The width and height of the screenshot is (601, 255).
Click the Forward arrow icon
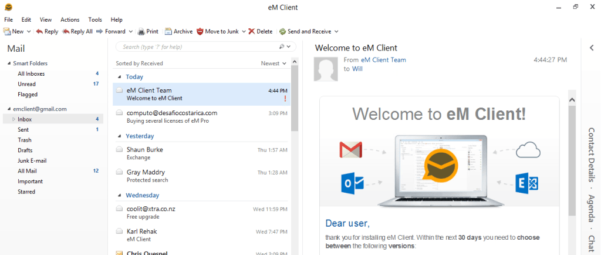(100, 32)
